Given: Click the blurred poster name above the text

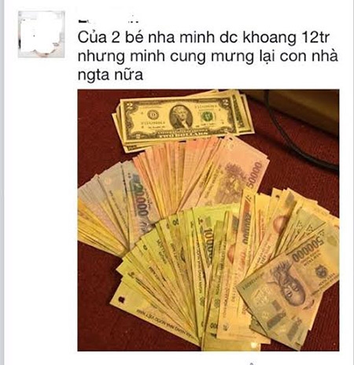Looking at the screenshot, I should pyautogui.click(x=109, y=21).
